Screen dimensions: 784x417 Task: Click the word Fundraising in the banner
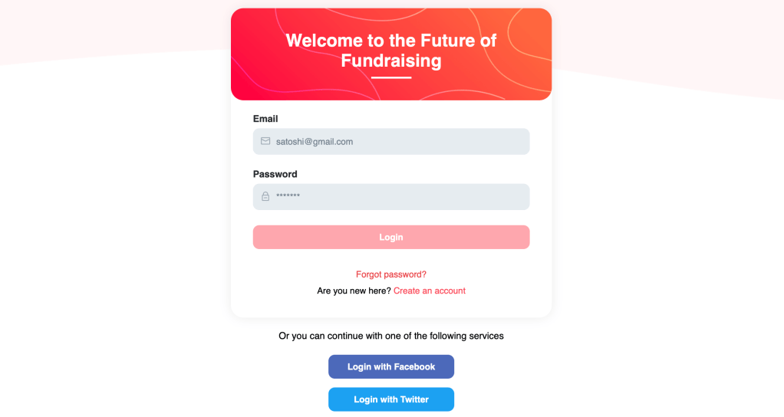(x=391, y=61)
